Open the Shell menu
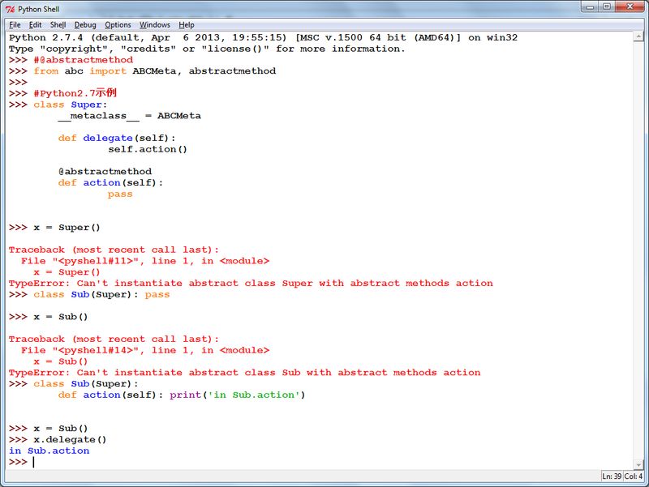The height and width of the screenshot is (487, 649). click(58, 25)
